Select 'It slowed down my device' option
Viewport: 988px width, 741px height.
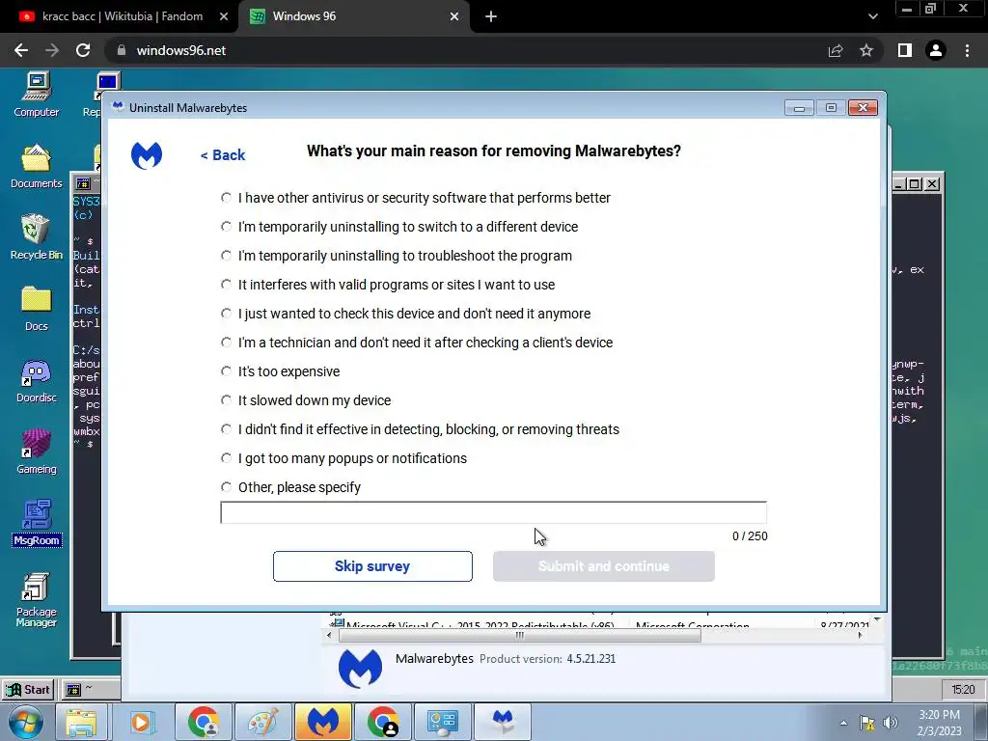(226, 400)
